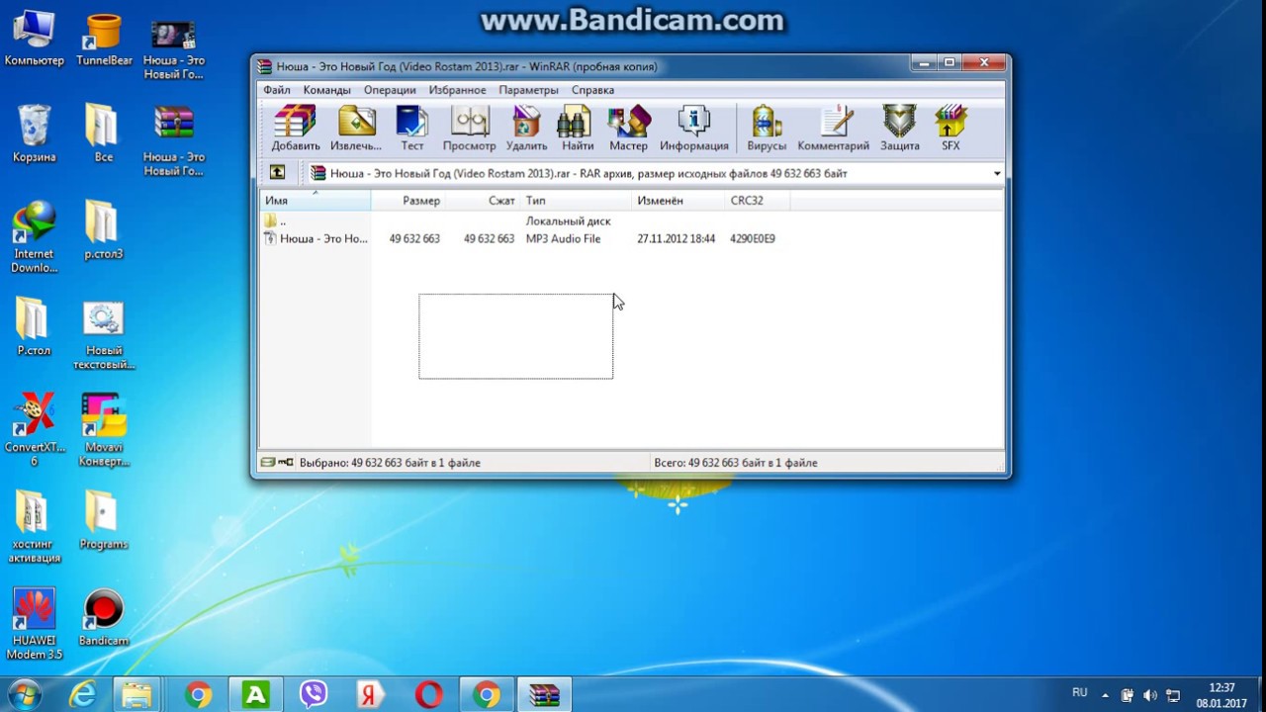Open the Найти (Find) binoculars tool
Image resolution: width=1266 pixels, height=712 pixels.
click(578, 129)
